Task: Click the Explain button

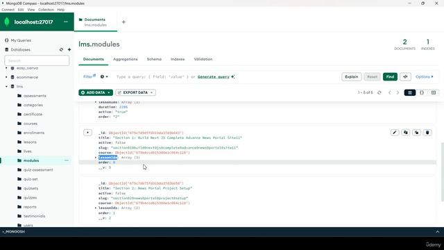Action: [352, 77]
